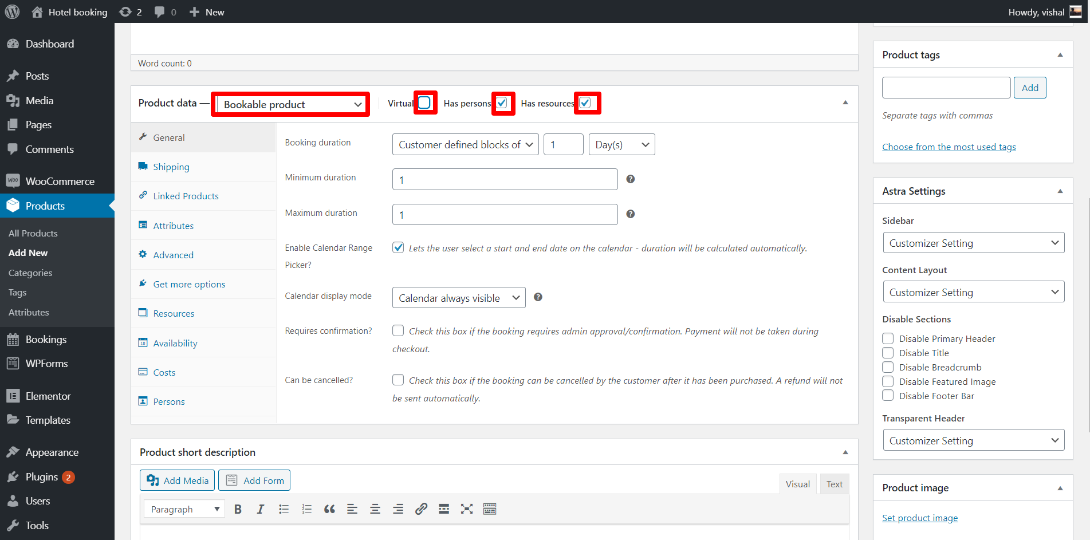This screenshot has width=1090, height=540.
Task: Open Calendar always visible dropdown
Action: [x=459, y=298]
